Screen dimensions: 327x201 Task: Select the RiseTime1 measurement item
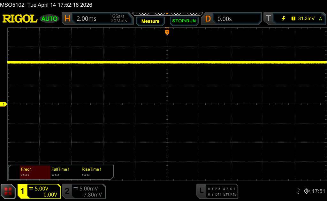coord(92,172)
